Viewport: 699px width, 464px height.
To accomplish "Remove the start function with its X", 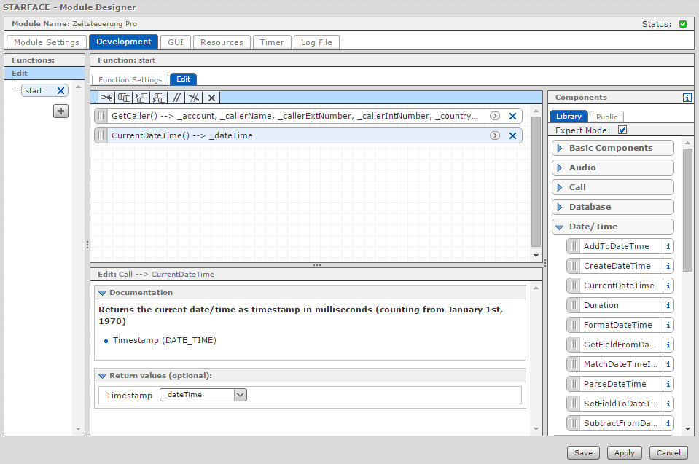I will [60, 91].
